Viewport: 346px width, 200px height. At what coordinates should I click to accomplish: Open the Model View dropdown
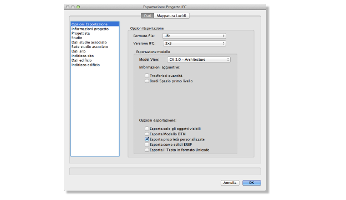[x=199, y=60]
